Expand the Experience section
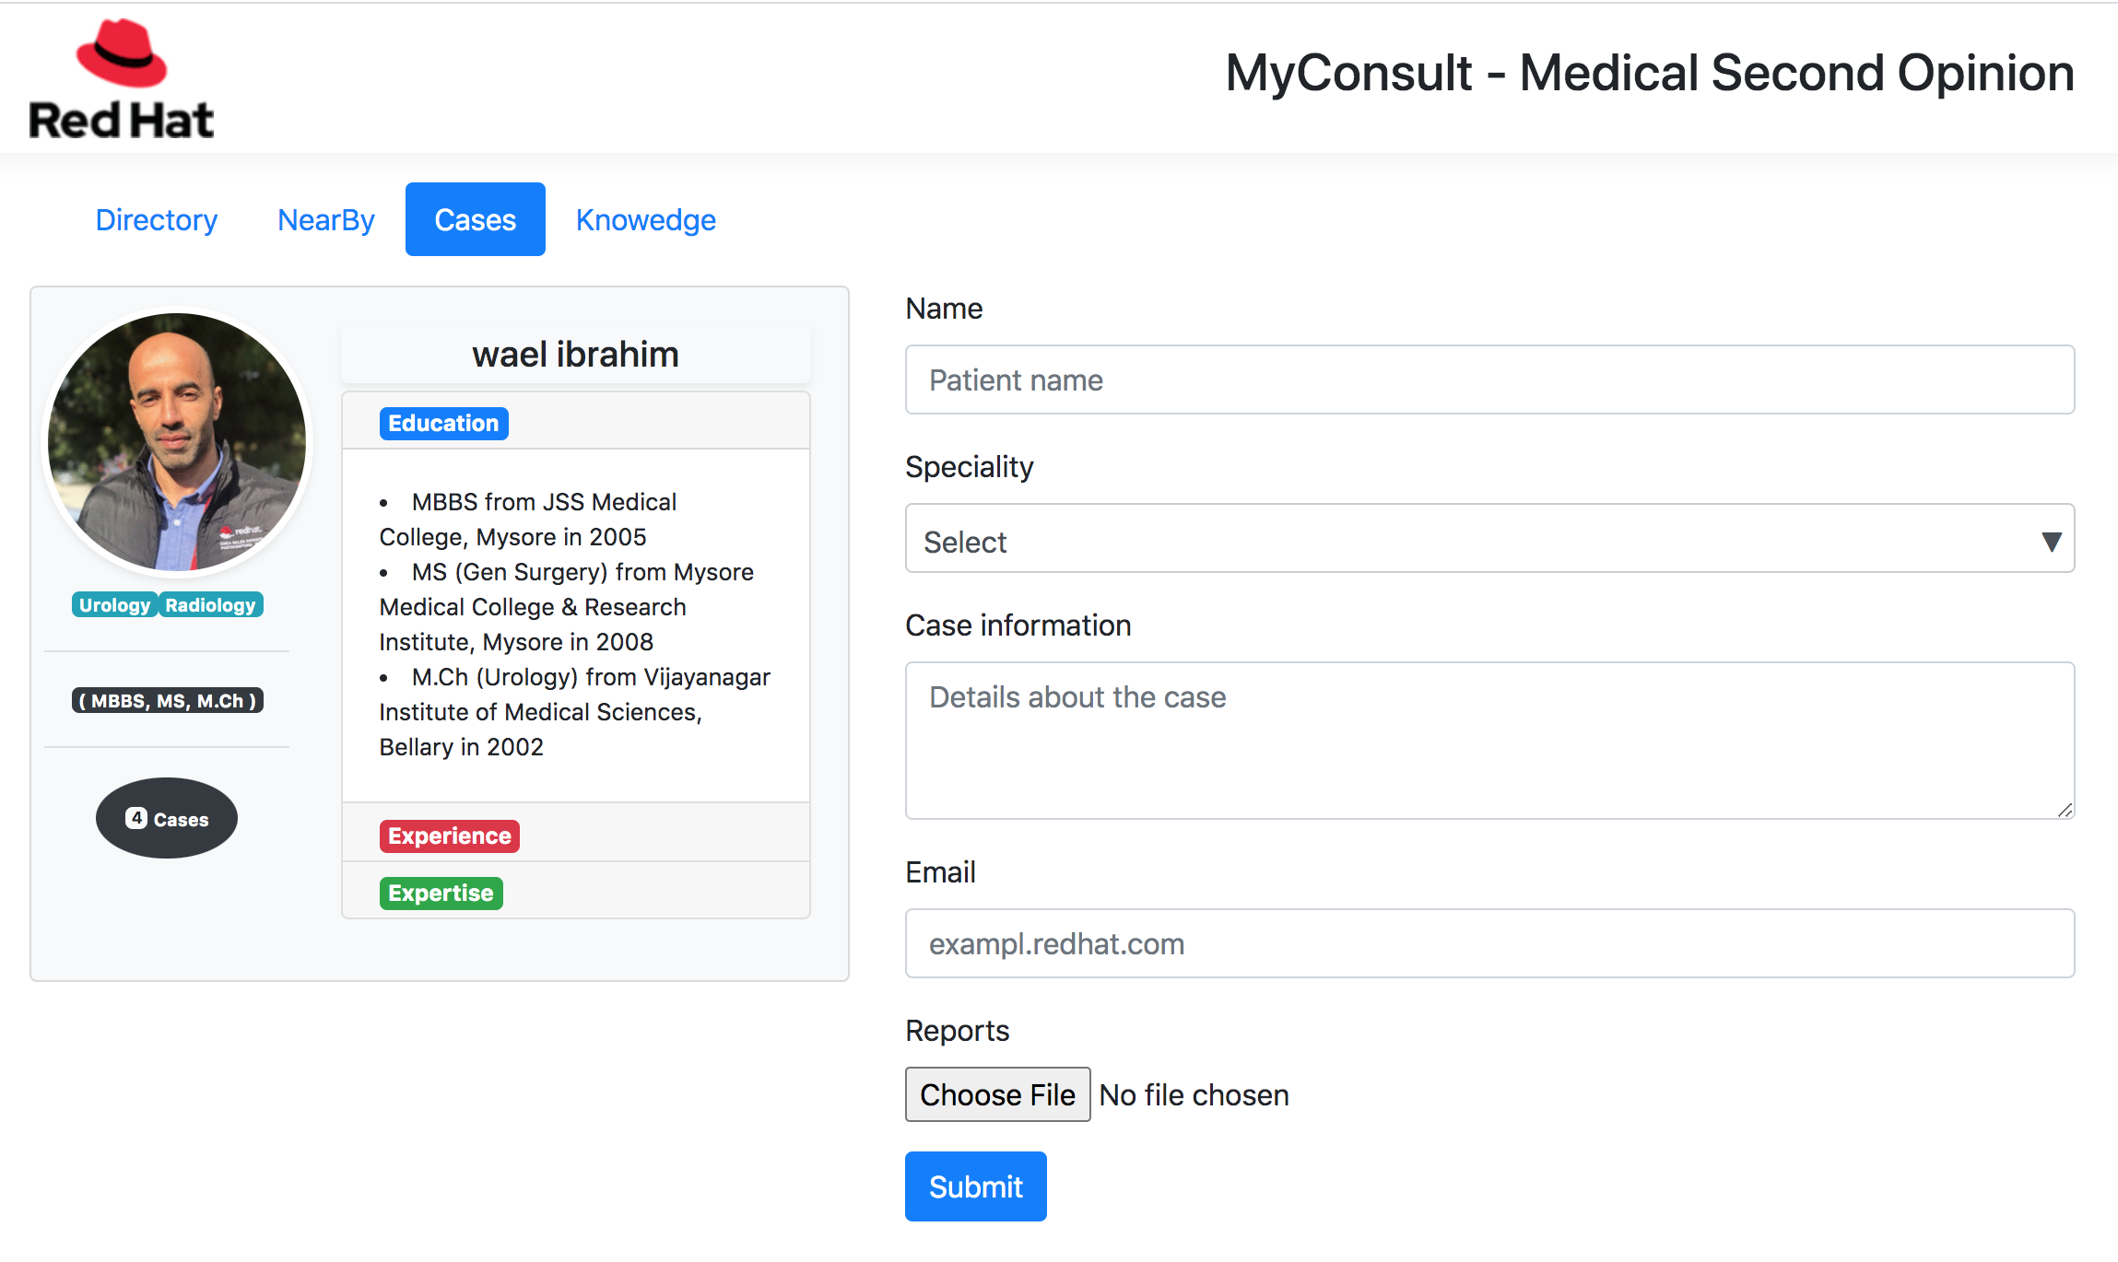Viewport: 2118px width, 1262px height. coord(449,835)
